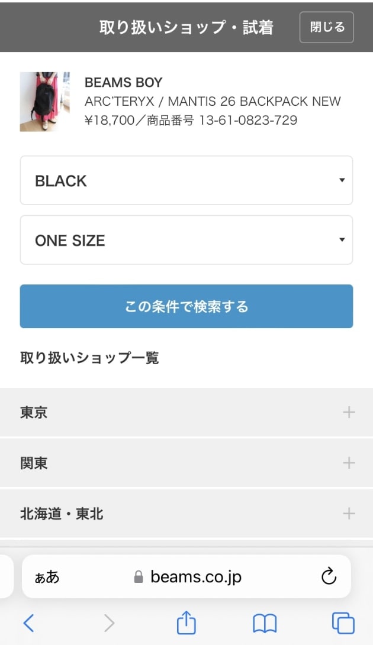The image size is (373, 645).
Task: Reload the page with refresh icon
Action: pyautogui.click(x=329, y=576)
